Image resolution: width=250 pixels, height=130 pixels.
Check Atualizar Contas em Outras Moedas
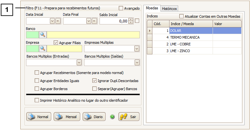point(181,16)
